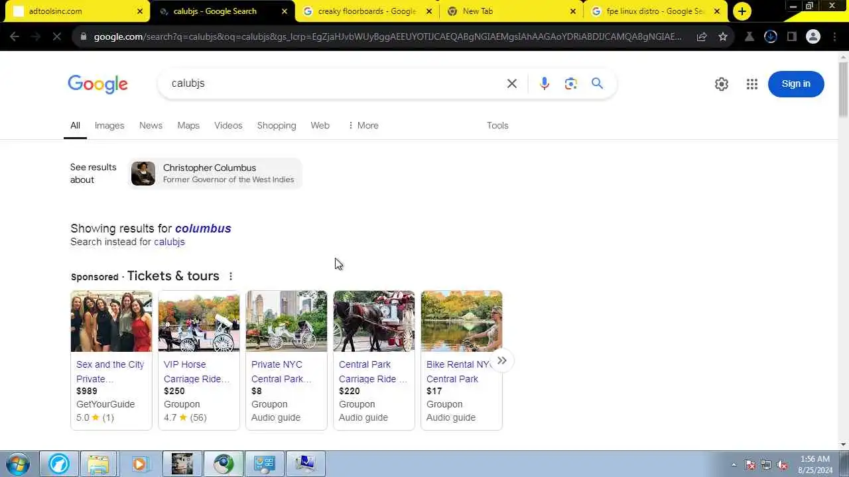
Task: Switch to the fpe linux distro tab
Action: pos(655,11)
